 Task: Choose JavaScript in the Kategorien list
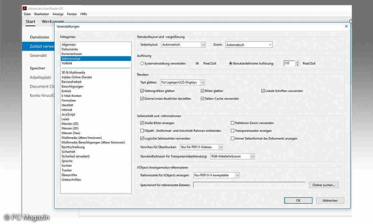pos(68,114)
